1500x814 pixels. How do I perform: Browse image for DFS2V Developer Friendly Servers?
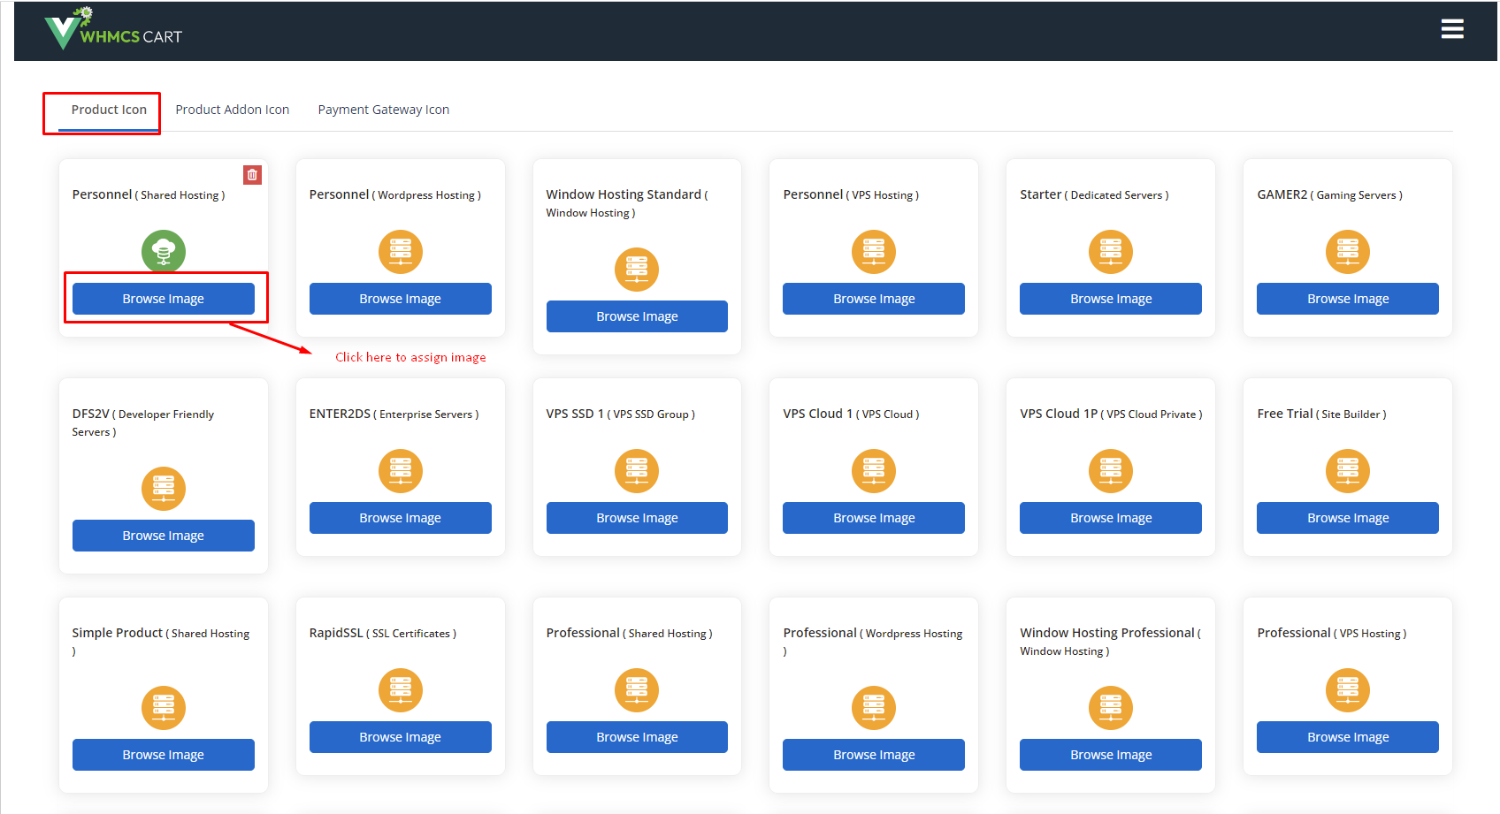pos(164,536)
